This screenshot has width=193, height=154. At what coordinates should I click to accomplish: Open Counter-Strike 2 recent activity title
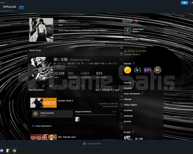(x=65, y=100)
